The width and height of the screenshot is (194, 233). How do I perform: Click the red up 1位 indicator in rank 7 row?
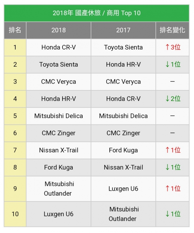(x=173, y=150)
